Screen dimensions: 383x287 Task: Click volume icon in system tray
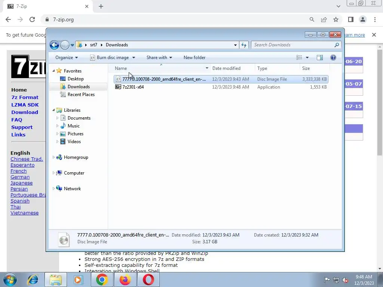[345, 280]
